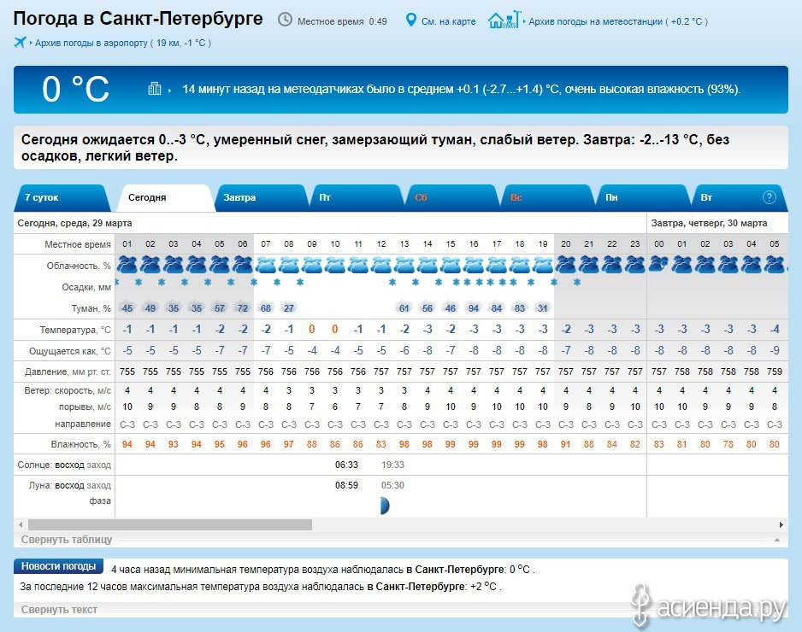Image resolution: width=802 pixels, height=632 pixels.
Task: Click the Местное время row label
Action: click(x=78, y=244)
